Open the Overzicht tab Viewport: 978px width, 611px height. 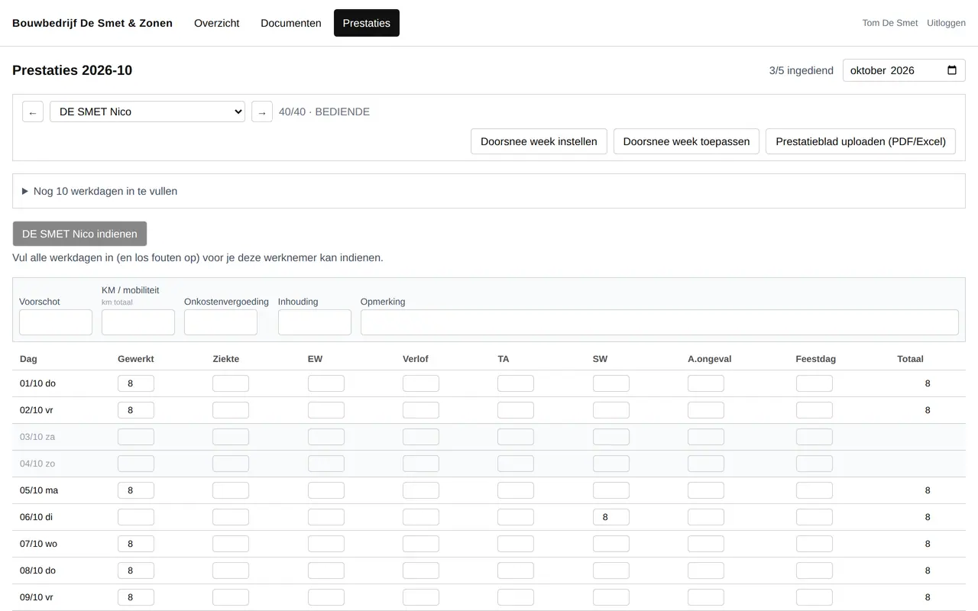point(217,23)
